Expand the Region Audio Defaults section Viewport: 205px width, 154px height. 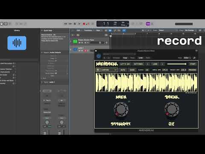(x=42, y=53)
